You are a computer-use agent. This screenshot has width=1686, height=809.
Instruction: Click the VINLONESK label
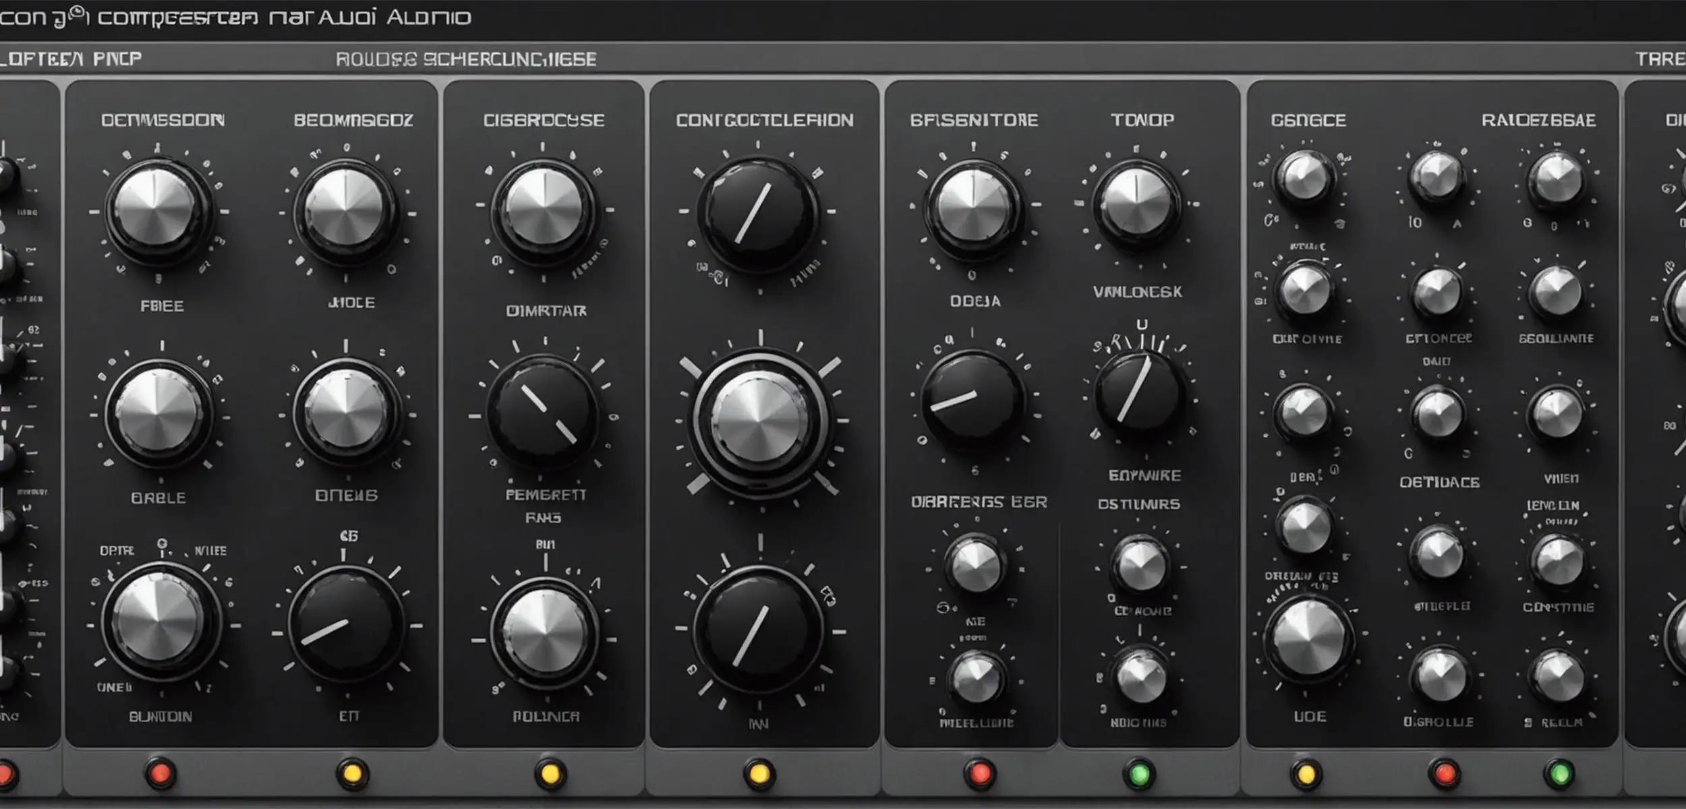click(1137, 292)
